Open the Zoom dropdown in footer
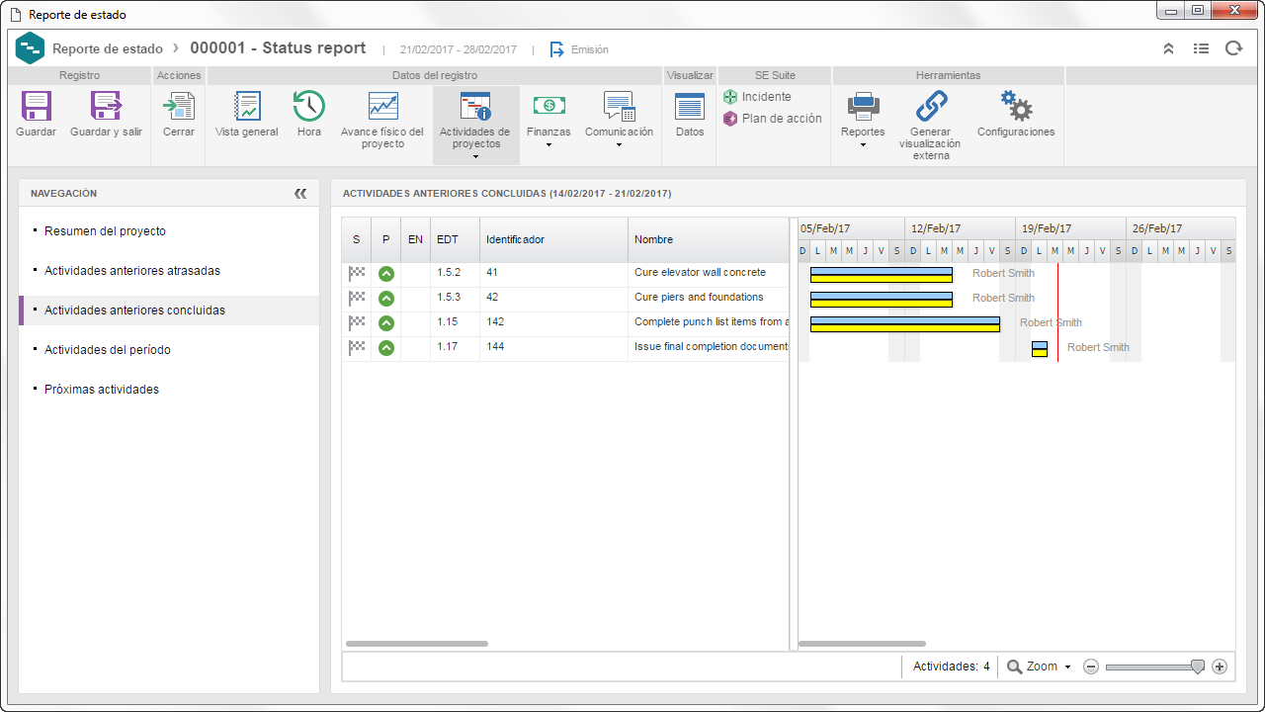1265x712 pixels. 1040,667
